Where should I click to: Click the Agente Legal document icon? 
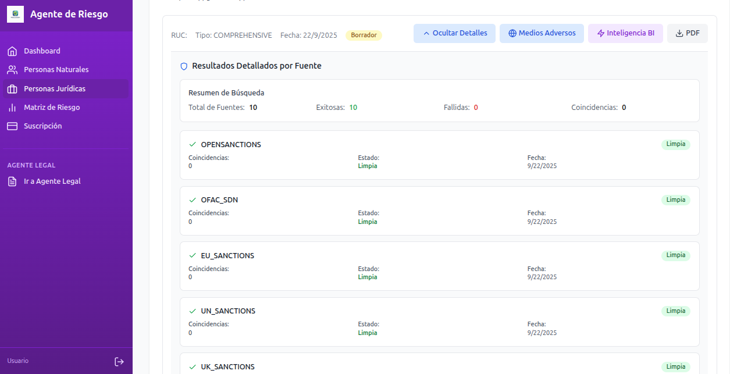(12, 181)
